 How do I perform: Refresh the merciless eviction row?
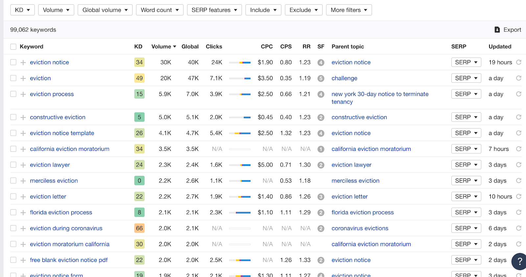pyautogui.click(x=519, y=181)
